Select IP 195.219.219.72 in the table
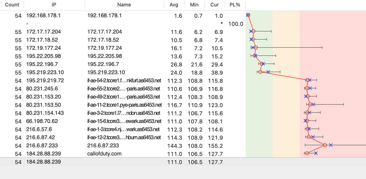This screenshot has width=366, height=179. [45, 81]
